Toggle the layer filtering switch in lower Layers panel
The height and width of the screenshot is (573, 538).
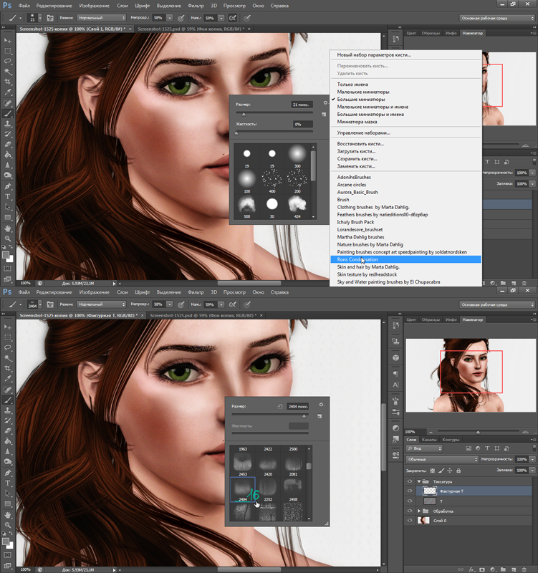click(534, 448)
